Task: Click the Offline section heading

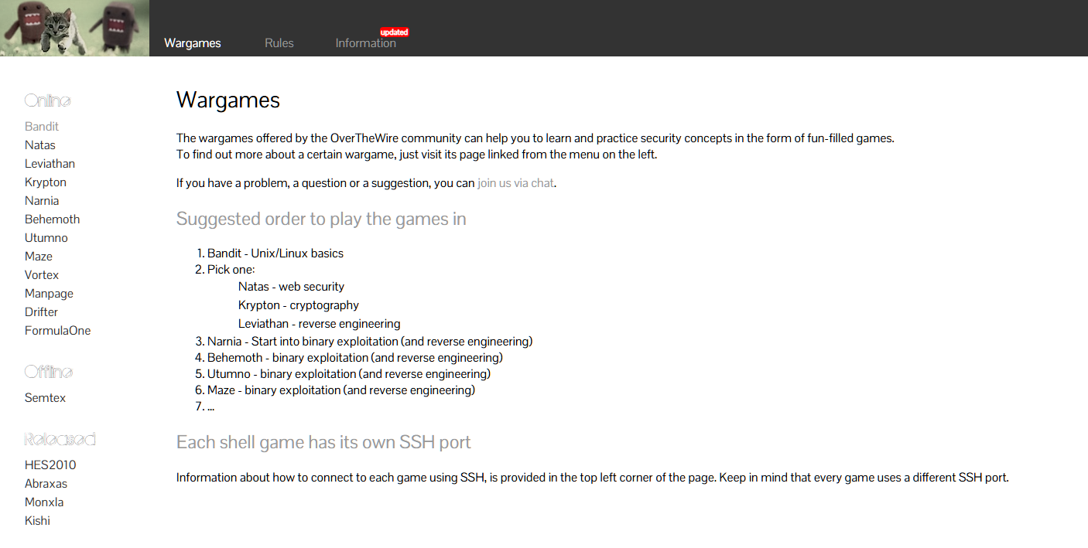Action: [x=49, y=372]
